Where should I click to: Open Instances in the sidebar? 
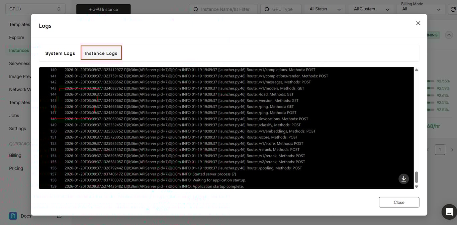(x=19, y=50)
